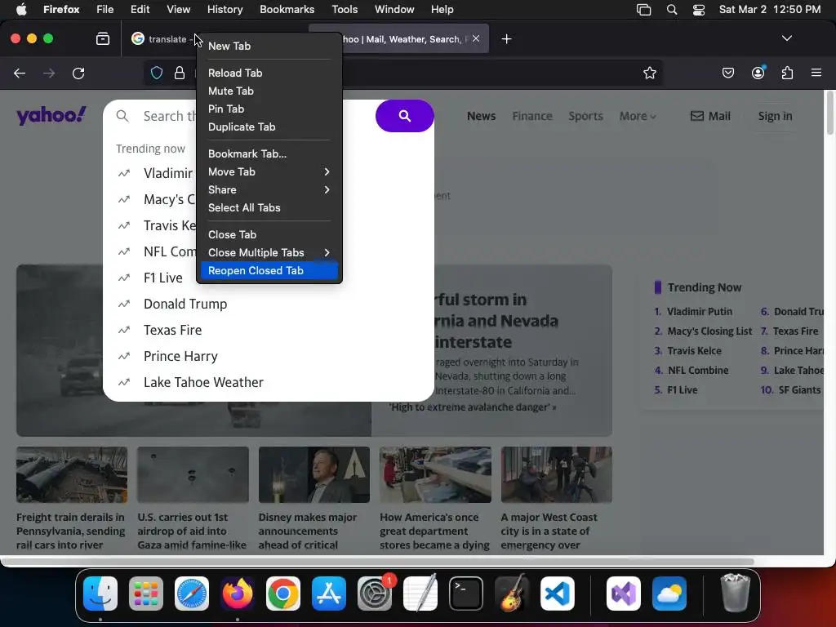Open the Firefox hamburger menu
The width and height of the screenshot is (836, 627).
tap(816, 73)
